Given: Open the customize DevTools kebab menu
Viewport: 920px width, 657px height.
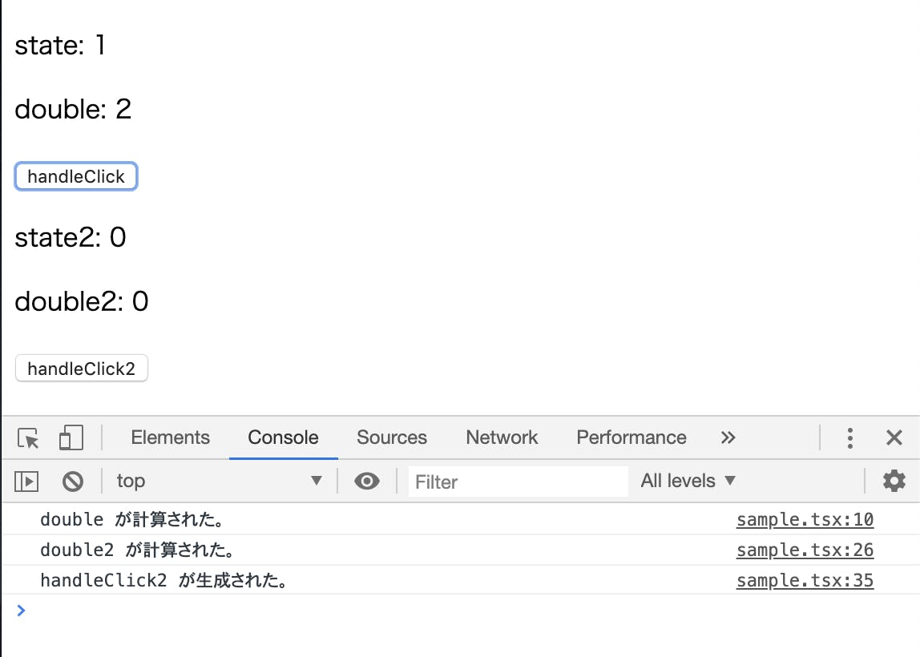Looking at the screenshot, I should (x=849, y=437).
